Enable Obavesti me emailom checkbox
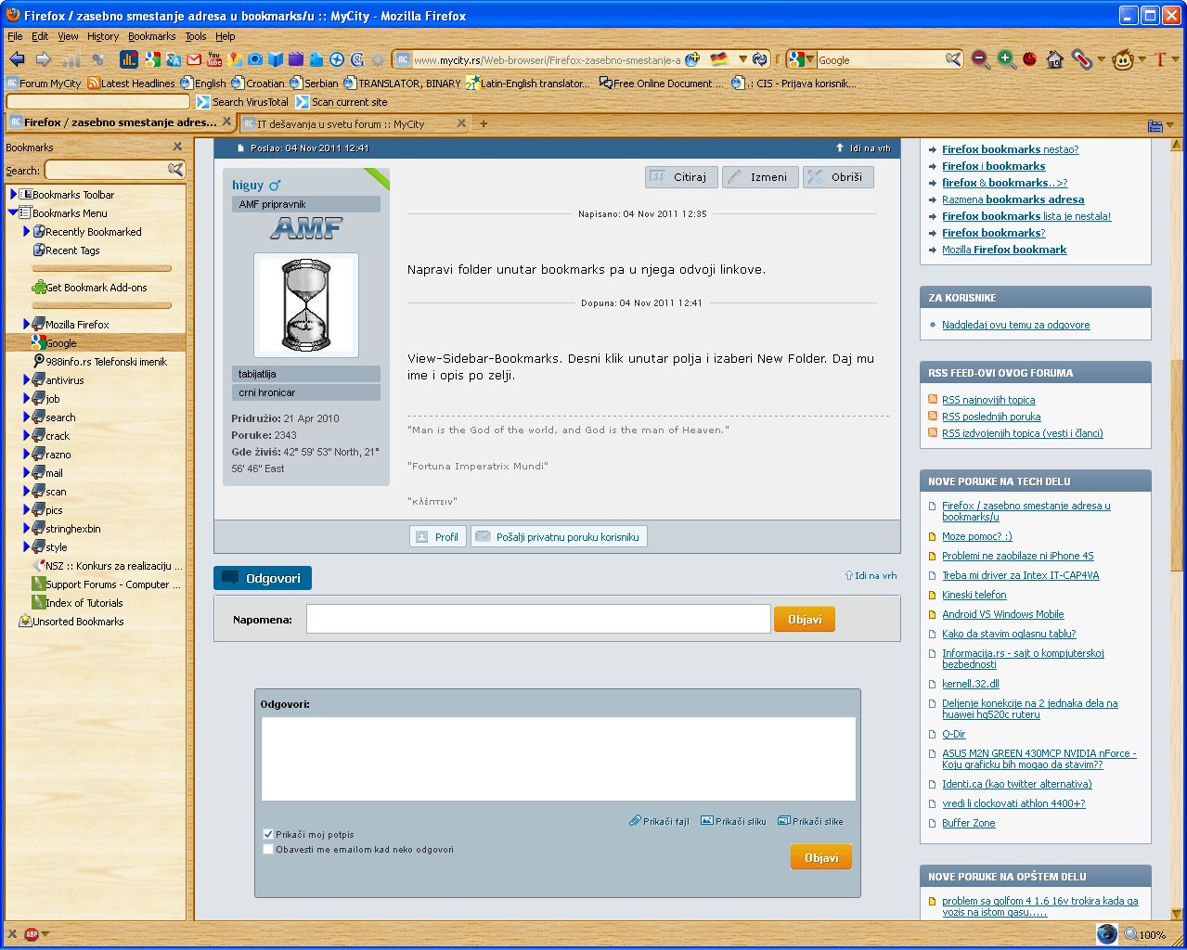This screenshot has height=950, width=1187. tap(268, 849)
